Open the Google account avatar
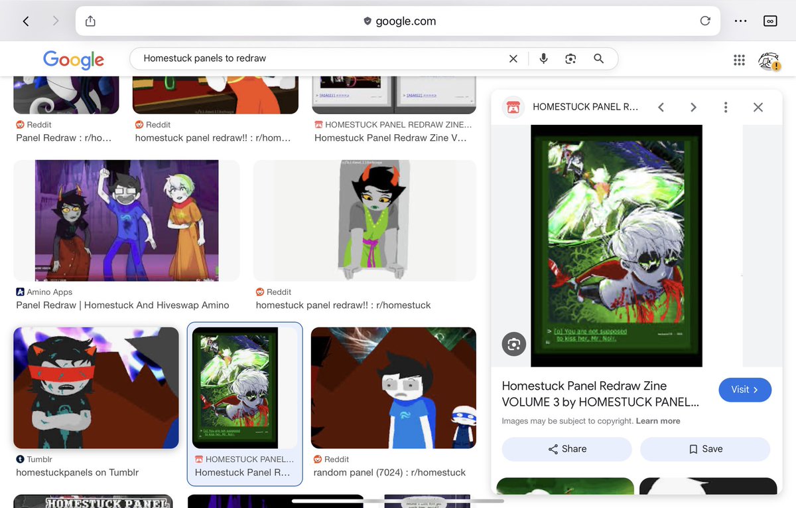Screen dimensions: 796x508 click(x=768, y=60)
